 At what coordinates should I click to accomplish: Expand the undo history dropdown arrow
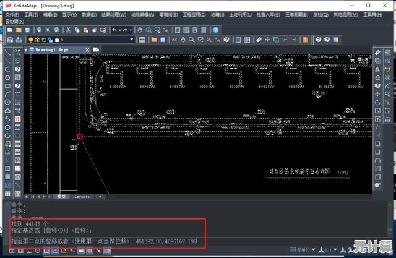(x=121, y=29)
